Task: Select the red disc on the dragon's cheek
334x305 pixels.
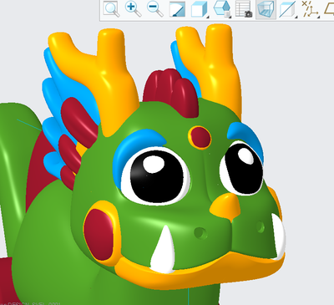Action: [x=99, y=234]
